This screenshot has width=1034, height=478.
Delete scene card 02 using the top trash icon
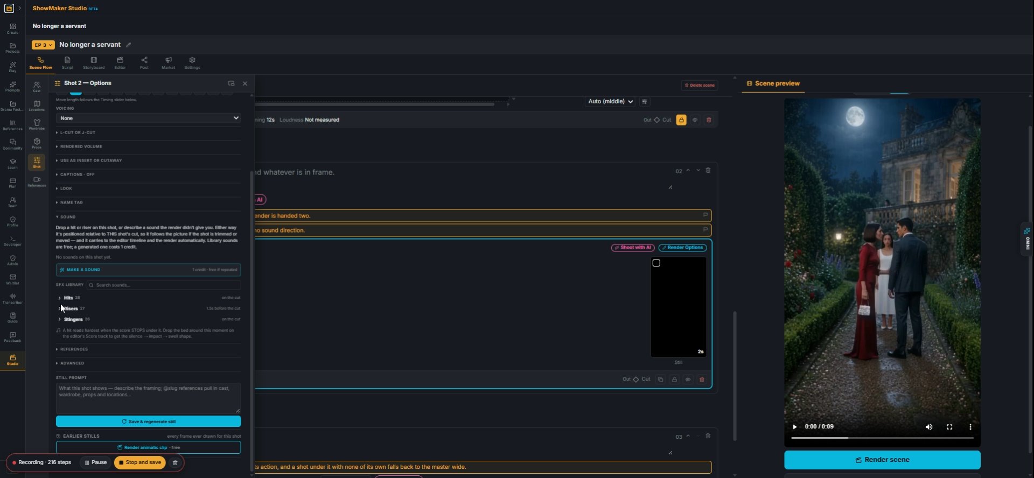(x=708, y=171)
